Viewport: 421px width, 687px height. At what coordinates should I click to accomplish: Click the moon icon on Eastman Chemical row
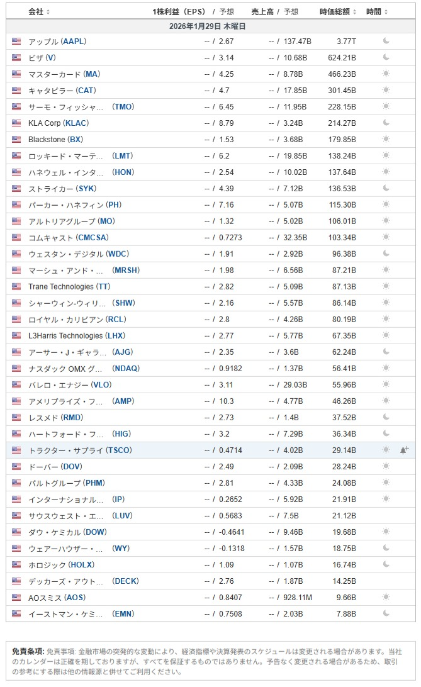pos(386,614)
